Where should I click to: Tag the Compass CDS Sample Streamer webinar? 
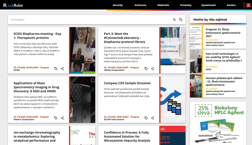tap(146, 118)
